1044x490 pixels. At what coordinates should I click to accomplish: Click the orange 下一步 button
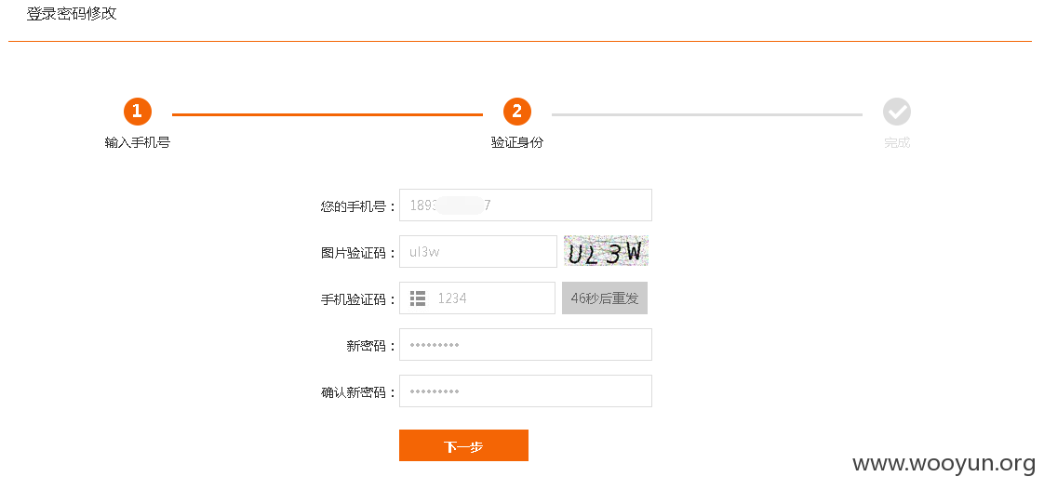(463, 445)
